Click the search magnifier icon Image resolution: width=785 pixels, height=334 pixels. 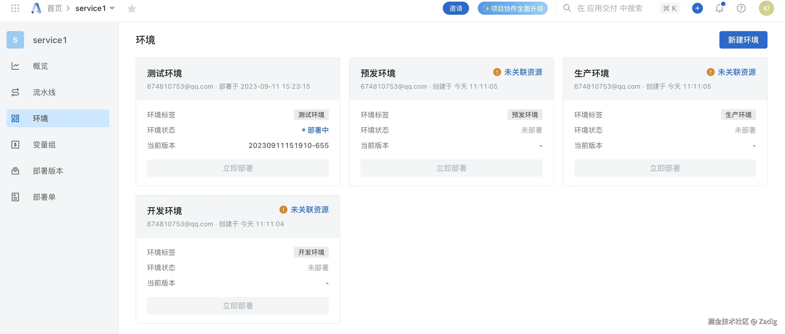(567, 8)
